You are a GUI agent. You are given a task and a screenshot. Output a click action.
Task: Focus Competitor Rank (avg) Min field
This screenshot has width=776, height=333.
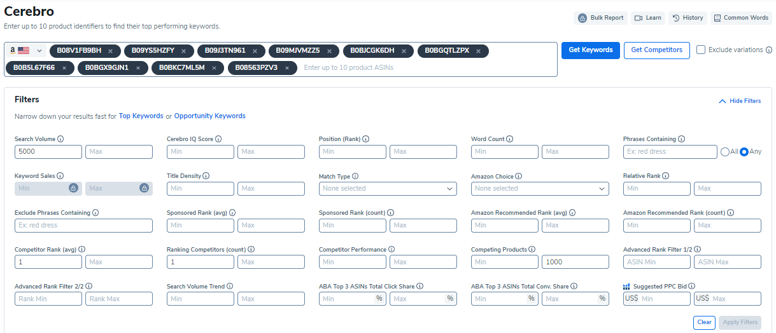coord(48,262)
